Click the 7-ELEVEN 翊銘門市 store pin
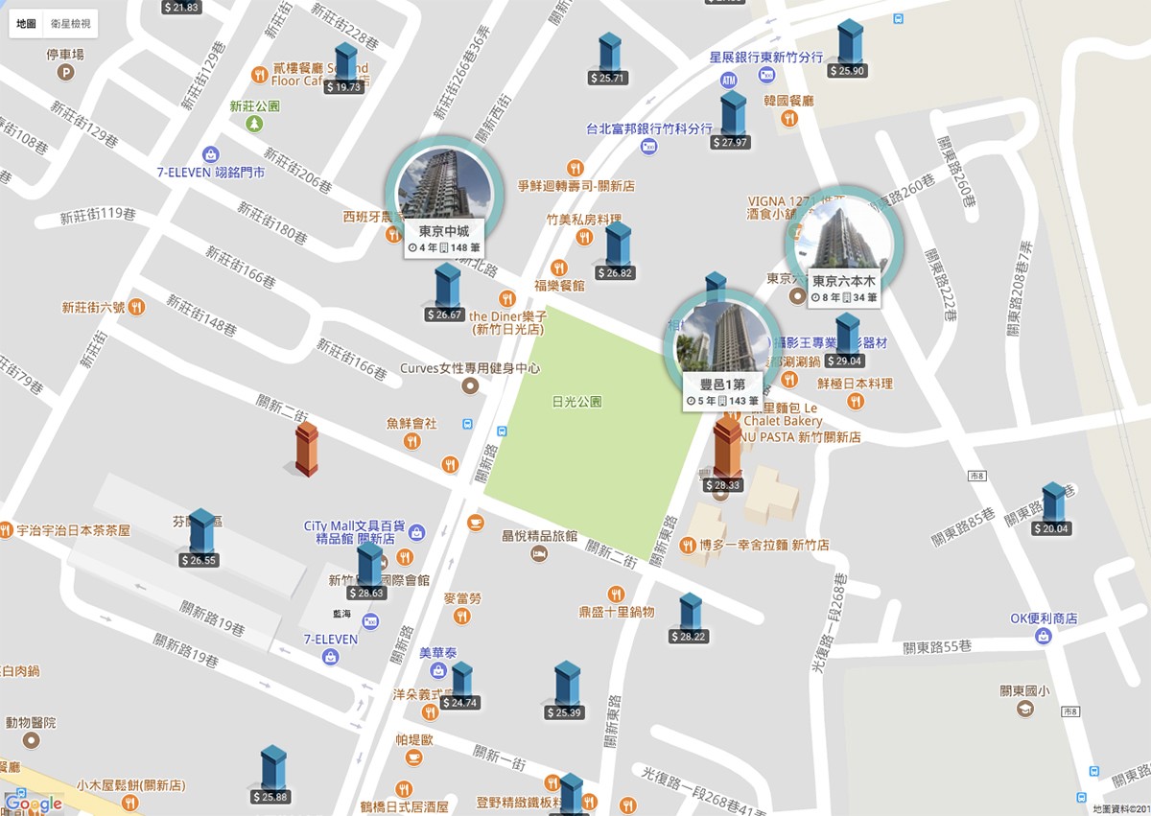 pyautogui.click(x=210, y=153)
